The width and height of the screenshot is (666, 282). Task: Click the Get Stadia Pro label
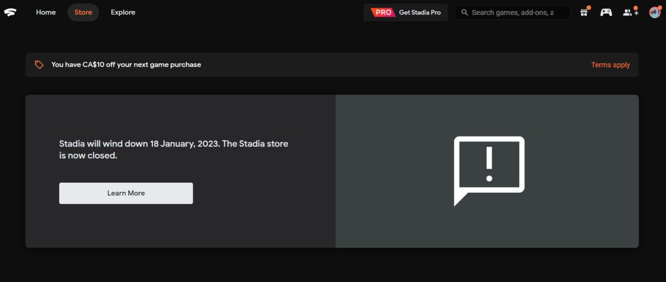pos(420,12)
